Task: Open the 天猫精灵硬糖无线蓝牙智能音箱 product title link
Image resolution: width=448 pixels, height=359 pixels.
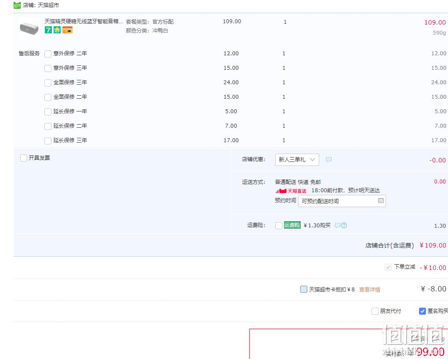Action: click(x=84, y=22)
